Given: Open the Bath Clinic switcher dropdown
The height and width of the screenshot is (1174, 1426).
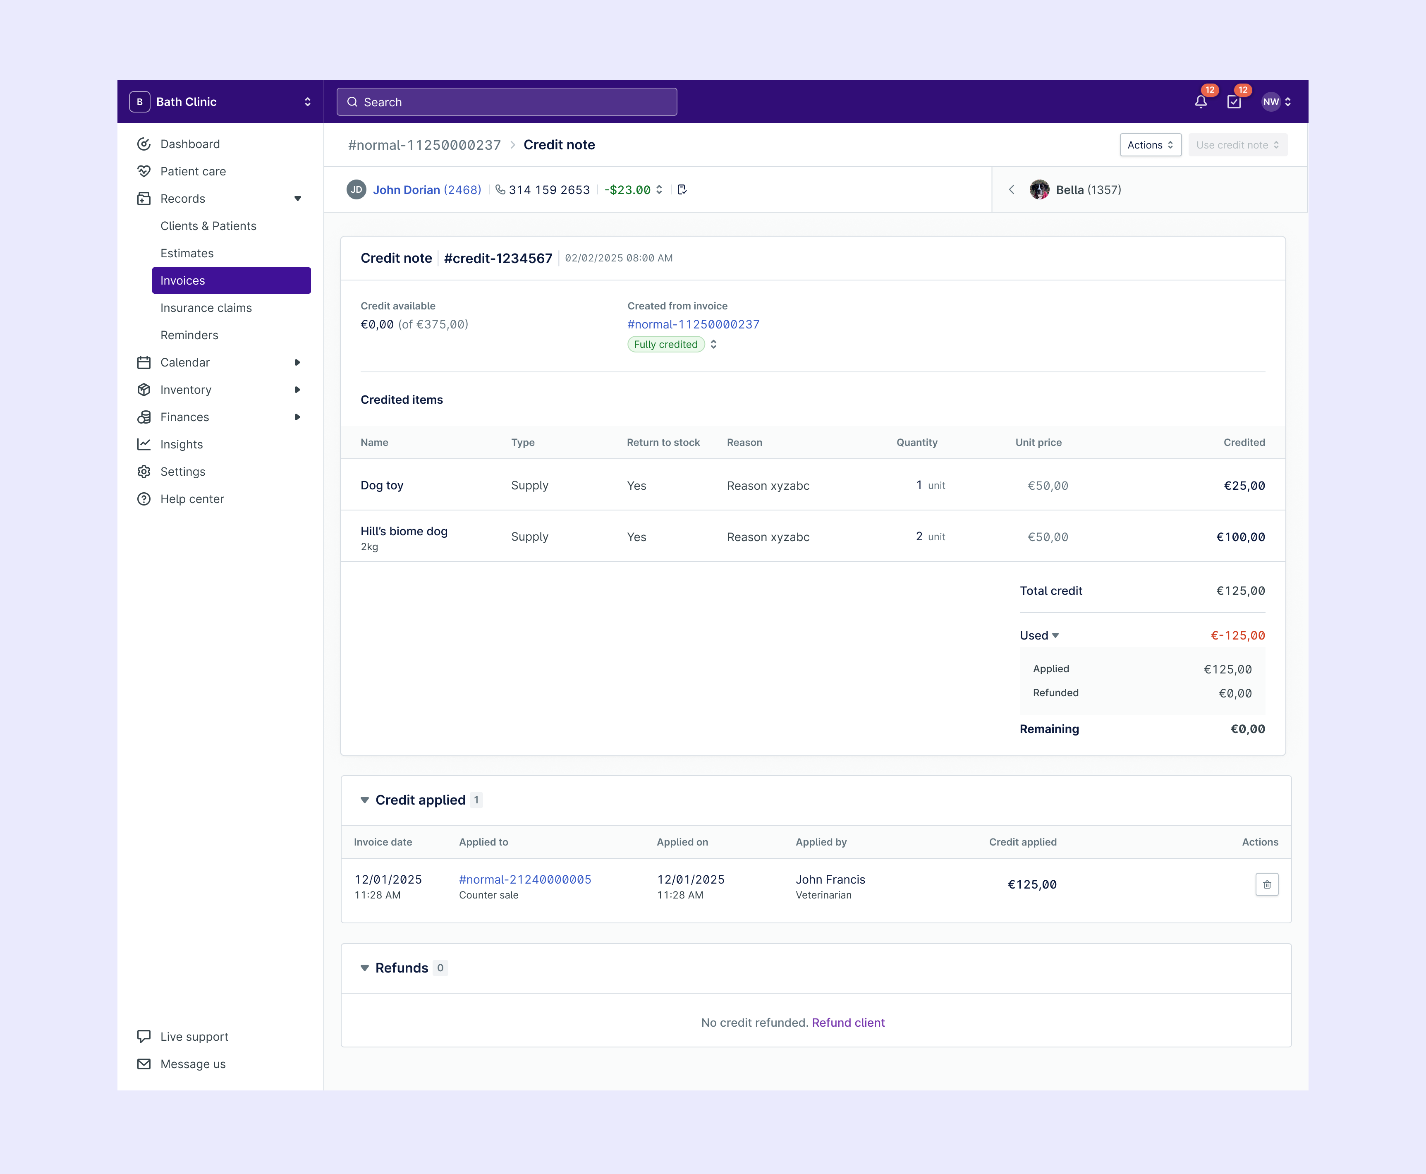Looking at the screenshot, I should pyautogui.click(x=307, y=102).
